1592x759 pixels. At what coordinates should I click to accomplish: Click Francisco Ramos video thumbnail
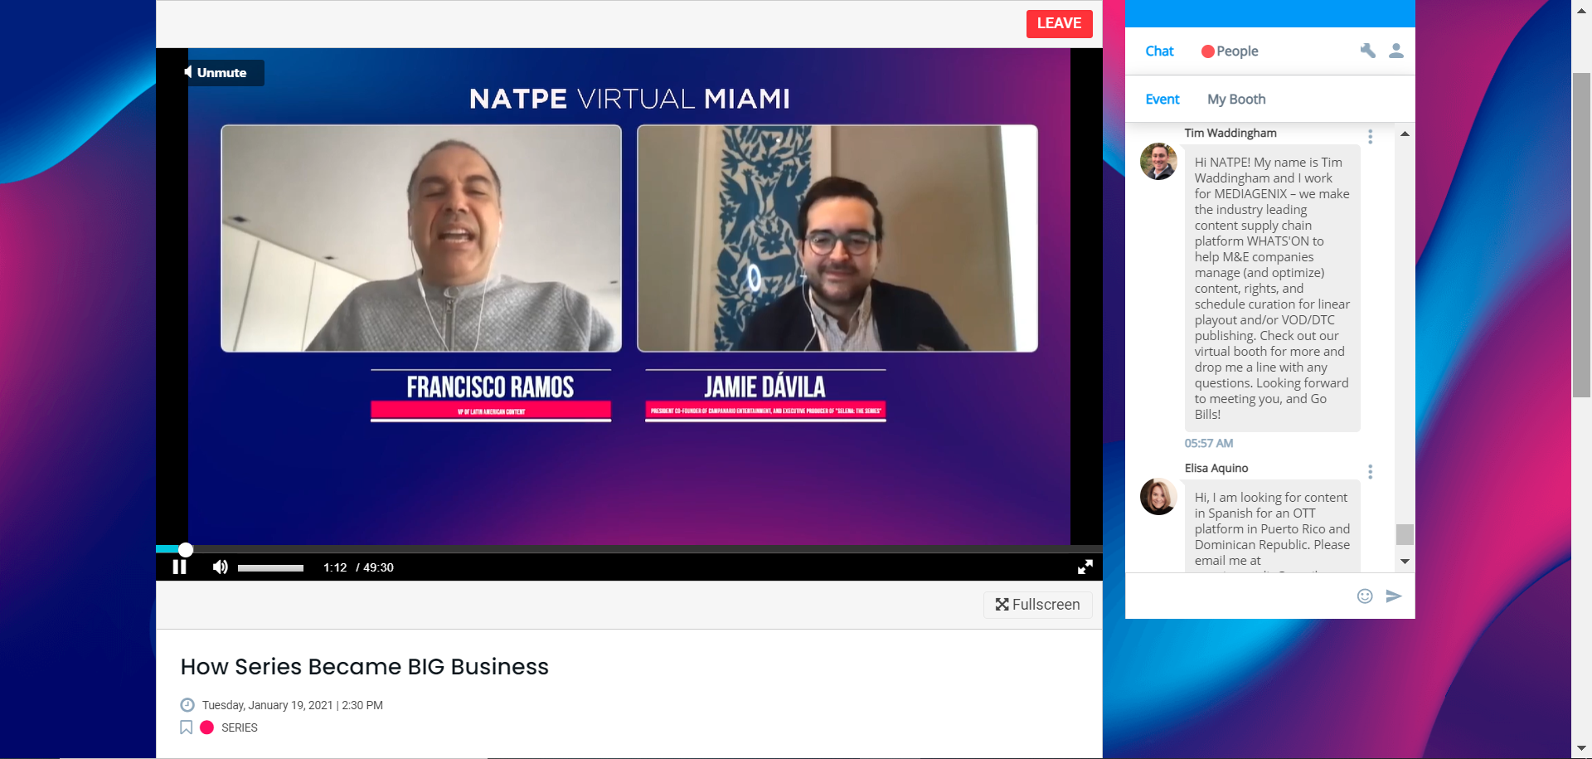pyautogui.click(x=421, y=238)
